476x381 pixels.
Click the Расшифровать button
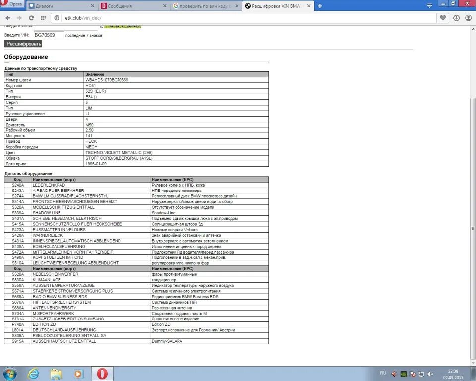(x=23, y=44)
